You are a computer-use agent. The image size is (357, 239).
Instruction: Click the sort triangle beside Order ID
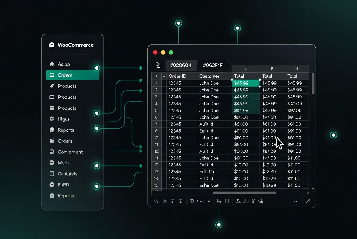point(164,76)
